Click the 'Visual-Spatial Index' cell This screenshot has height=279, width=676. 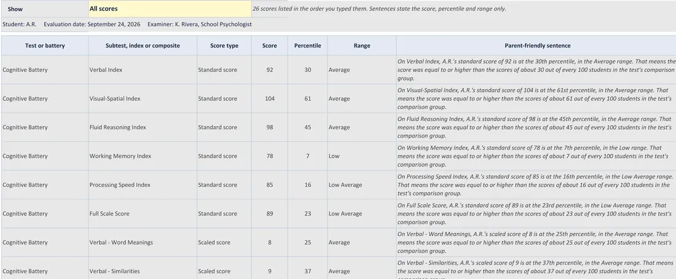point(143,99)
